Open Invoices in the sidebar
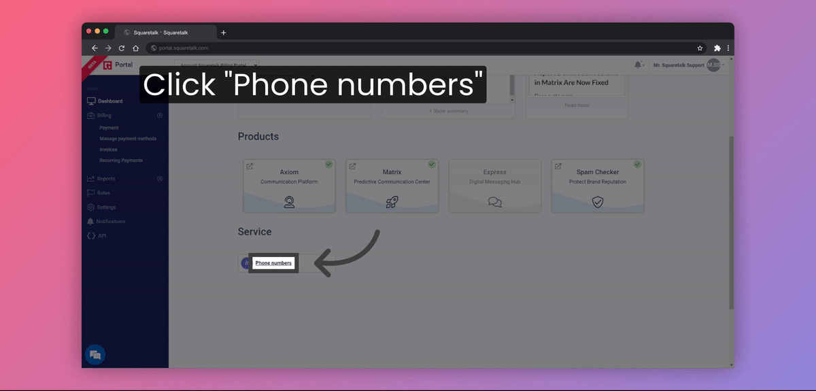Viewport: 816px width, 391px height. tap(108, 150)
